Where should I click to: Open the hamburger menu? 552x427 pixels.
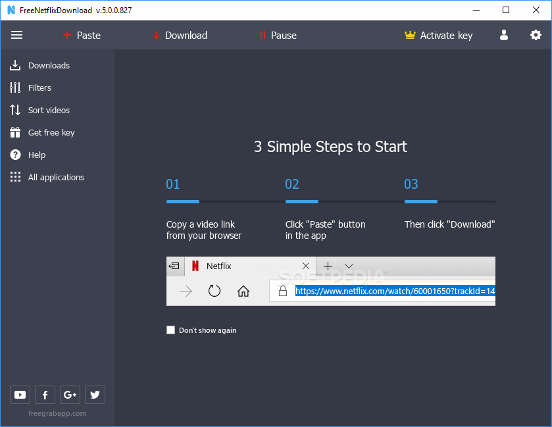click(x=16, y=35)
